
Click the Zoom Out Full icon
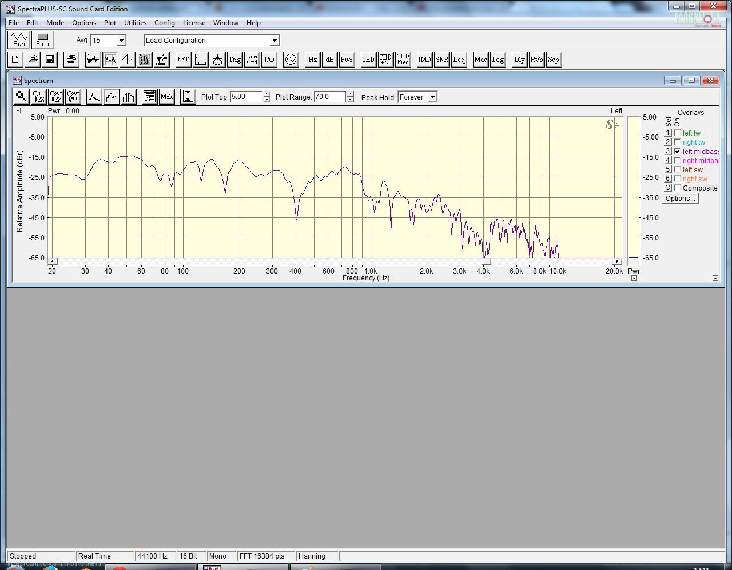[73, 97]
